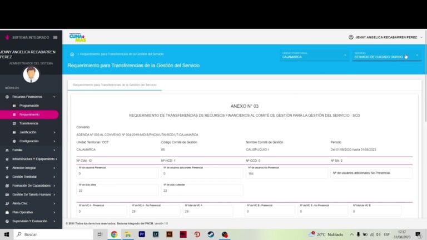Click the Nº total de MC A field
The width and height of the screenshot is (427, 240).
(x=208, y=210)
